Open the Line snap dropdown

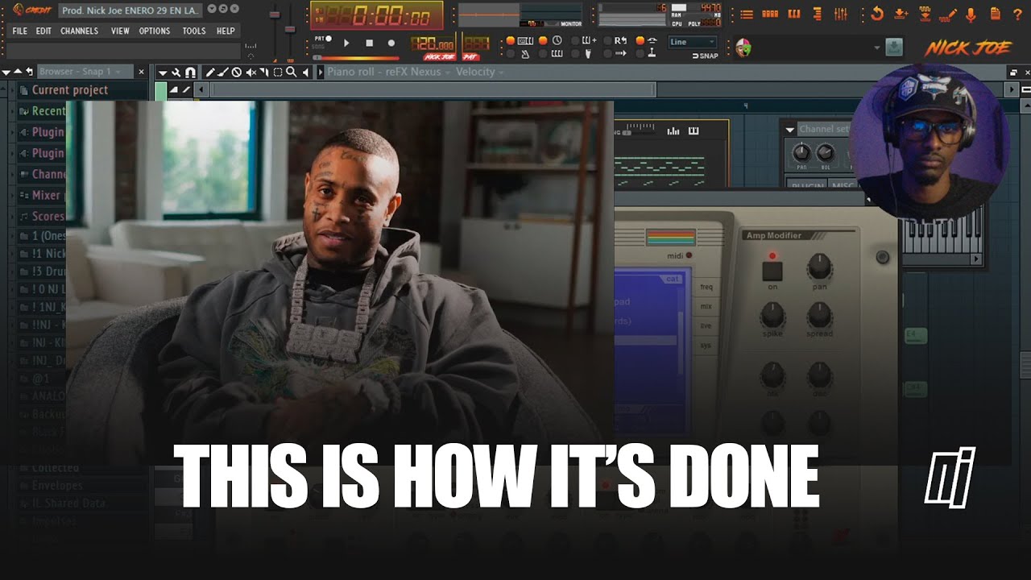coord(692,42)
